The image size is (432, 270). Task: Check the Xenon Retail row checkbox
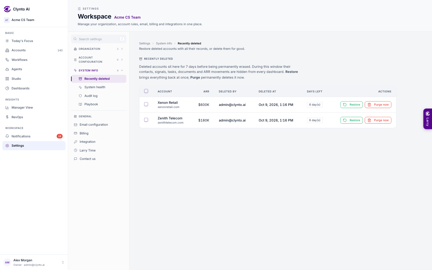[x=146, y=104]
